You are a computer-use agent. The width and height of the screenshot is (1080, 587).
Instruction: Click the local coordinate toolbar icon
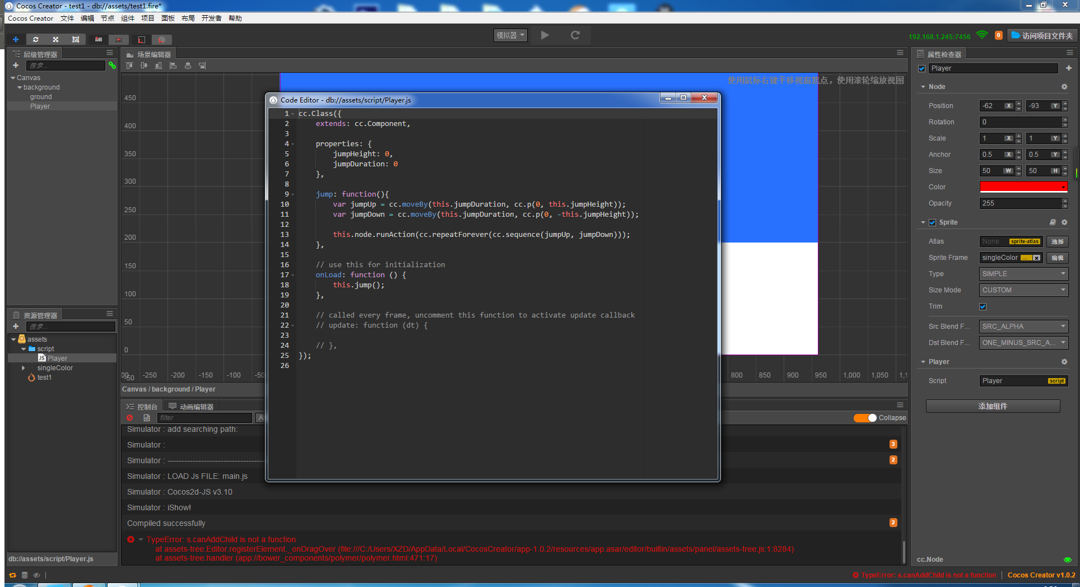point(141,39)
